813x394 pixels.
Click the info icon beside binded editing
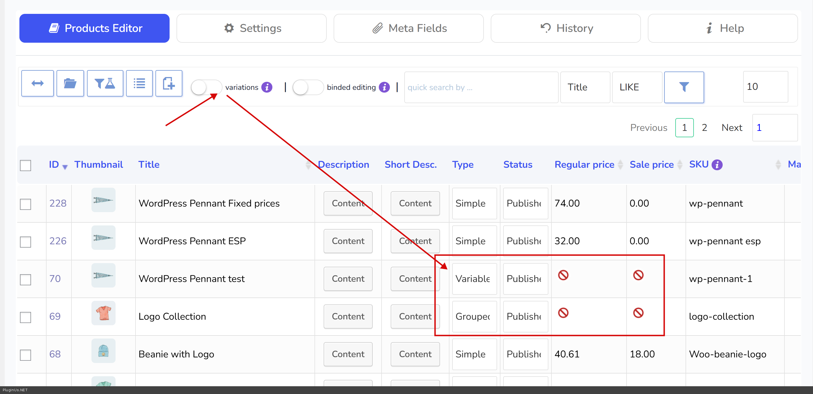[x=384, y=87]
